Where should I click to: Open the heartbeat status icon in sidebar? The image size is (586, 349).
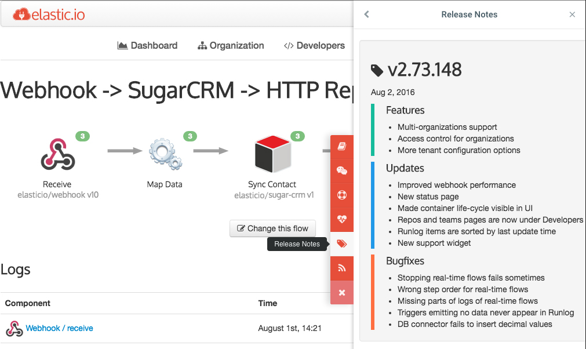pyautogui.click(x=341, y=219)
